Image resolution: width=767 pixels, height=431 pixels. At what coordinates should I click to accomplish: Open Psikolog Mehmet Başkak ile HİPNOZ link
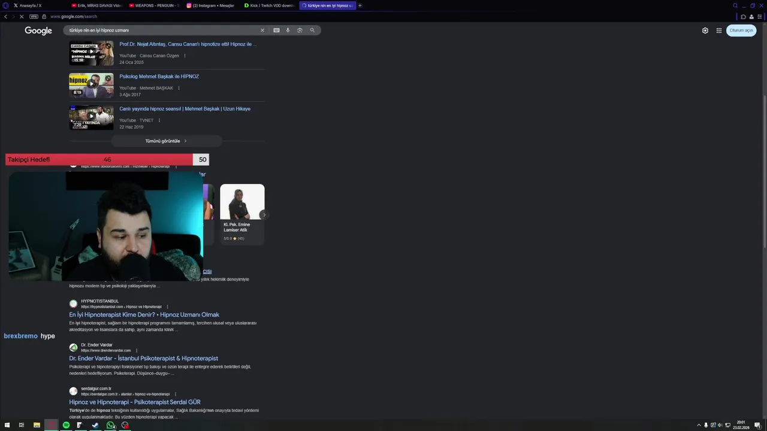159,77
